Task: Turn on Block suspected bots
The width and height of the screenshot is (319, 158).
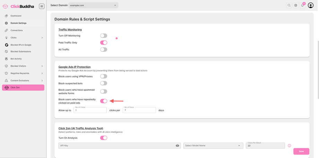Action: (104, 83)
